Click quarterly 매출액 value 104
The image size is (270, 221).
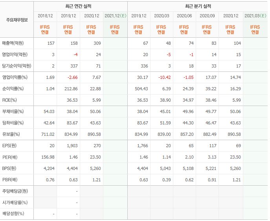237,43
